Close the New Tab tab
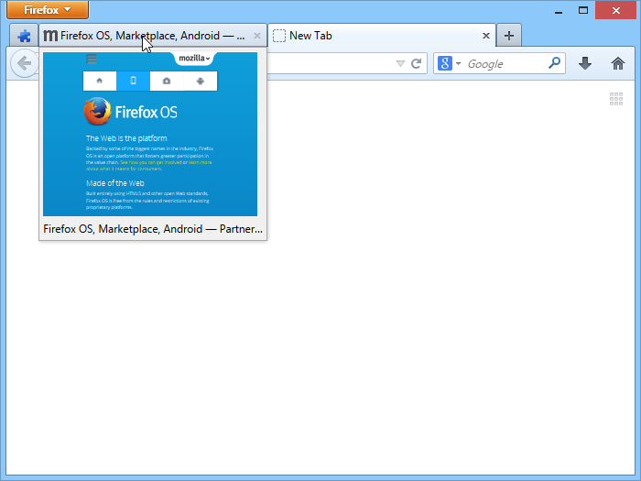The height and width of the screenshot is (481, 641). point(487,37)
